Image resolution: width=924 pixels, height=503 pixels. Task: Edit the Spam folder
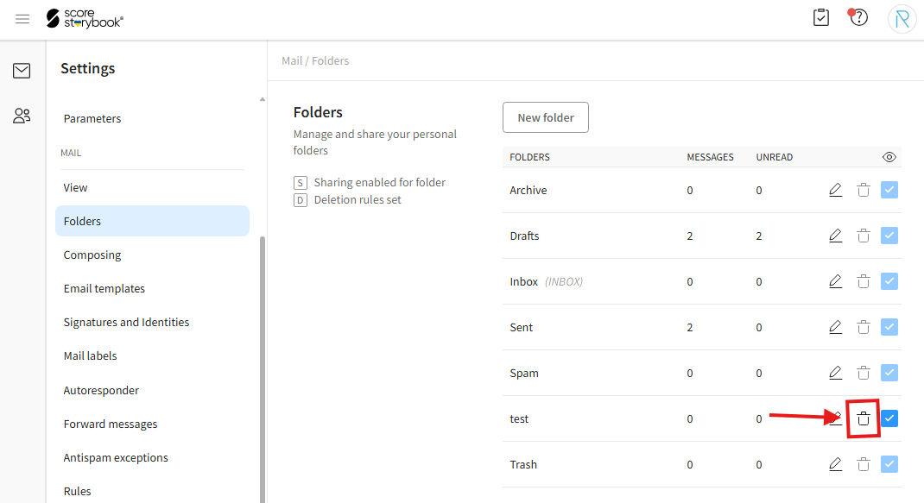[x=836, y=373]
